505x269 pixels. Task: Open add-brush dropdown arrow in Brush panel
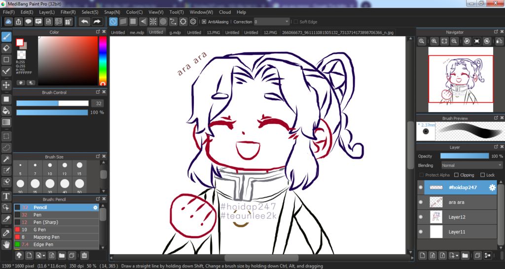point(44,256)
